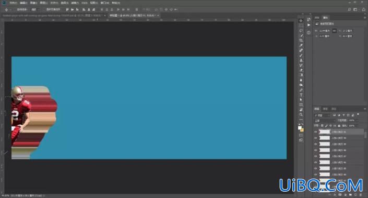Switch to the Channels tab
The image size is (368, 198).
point(325,109)
